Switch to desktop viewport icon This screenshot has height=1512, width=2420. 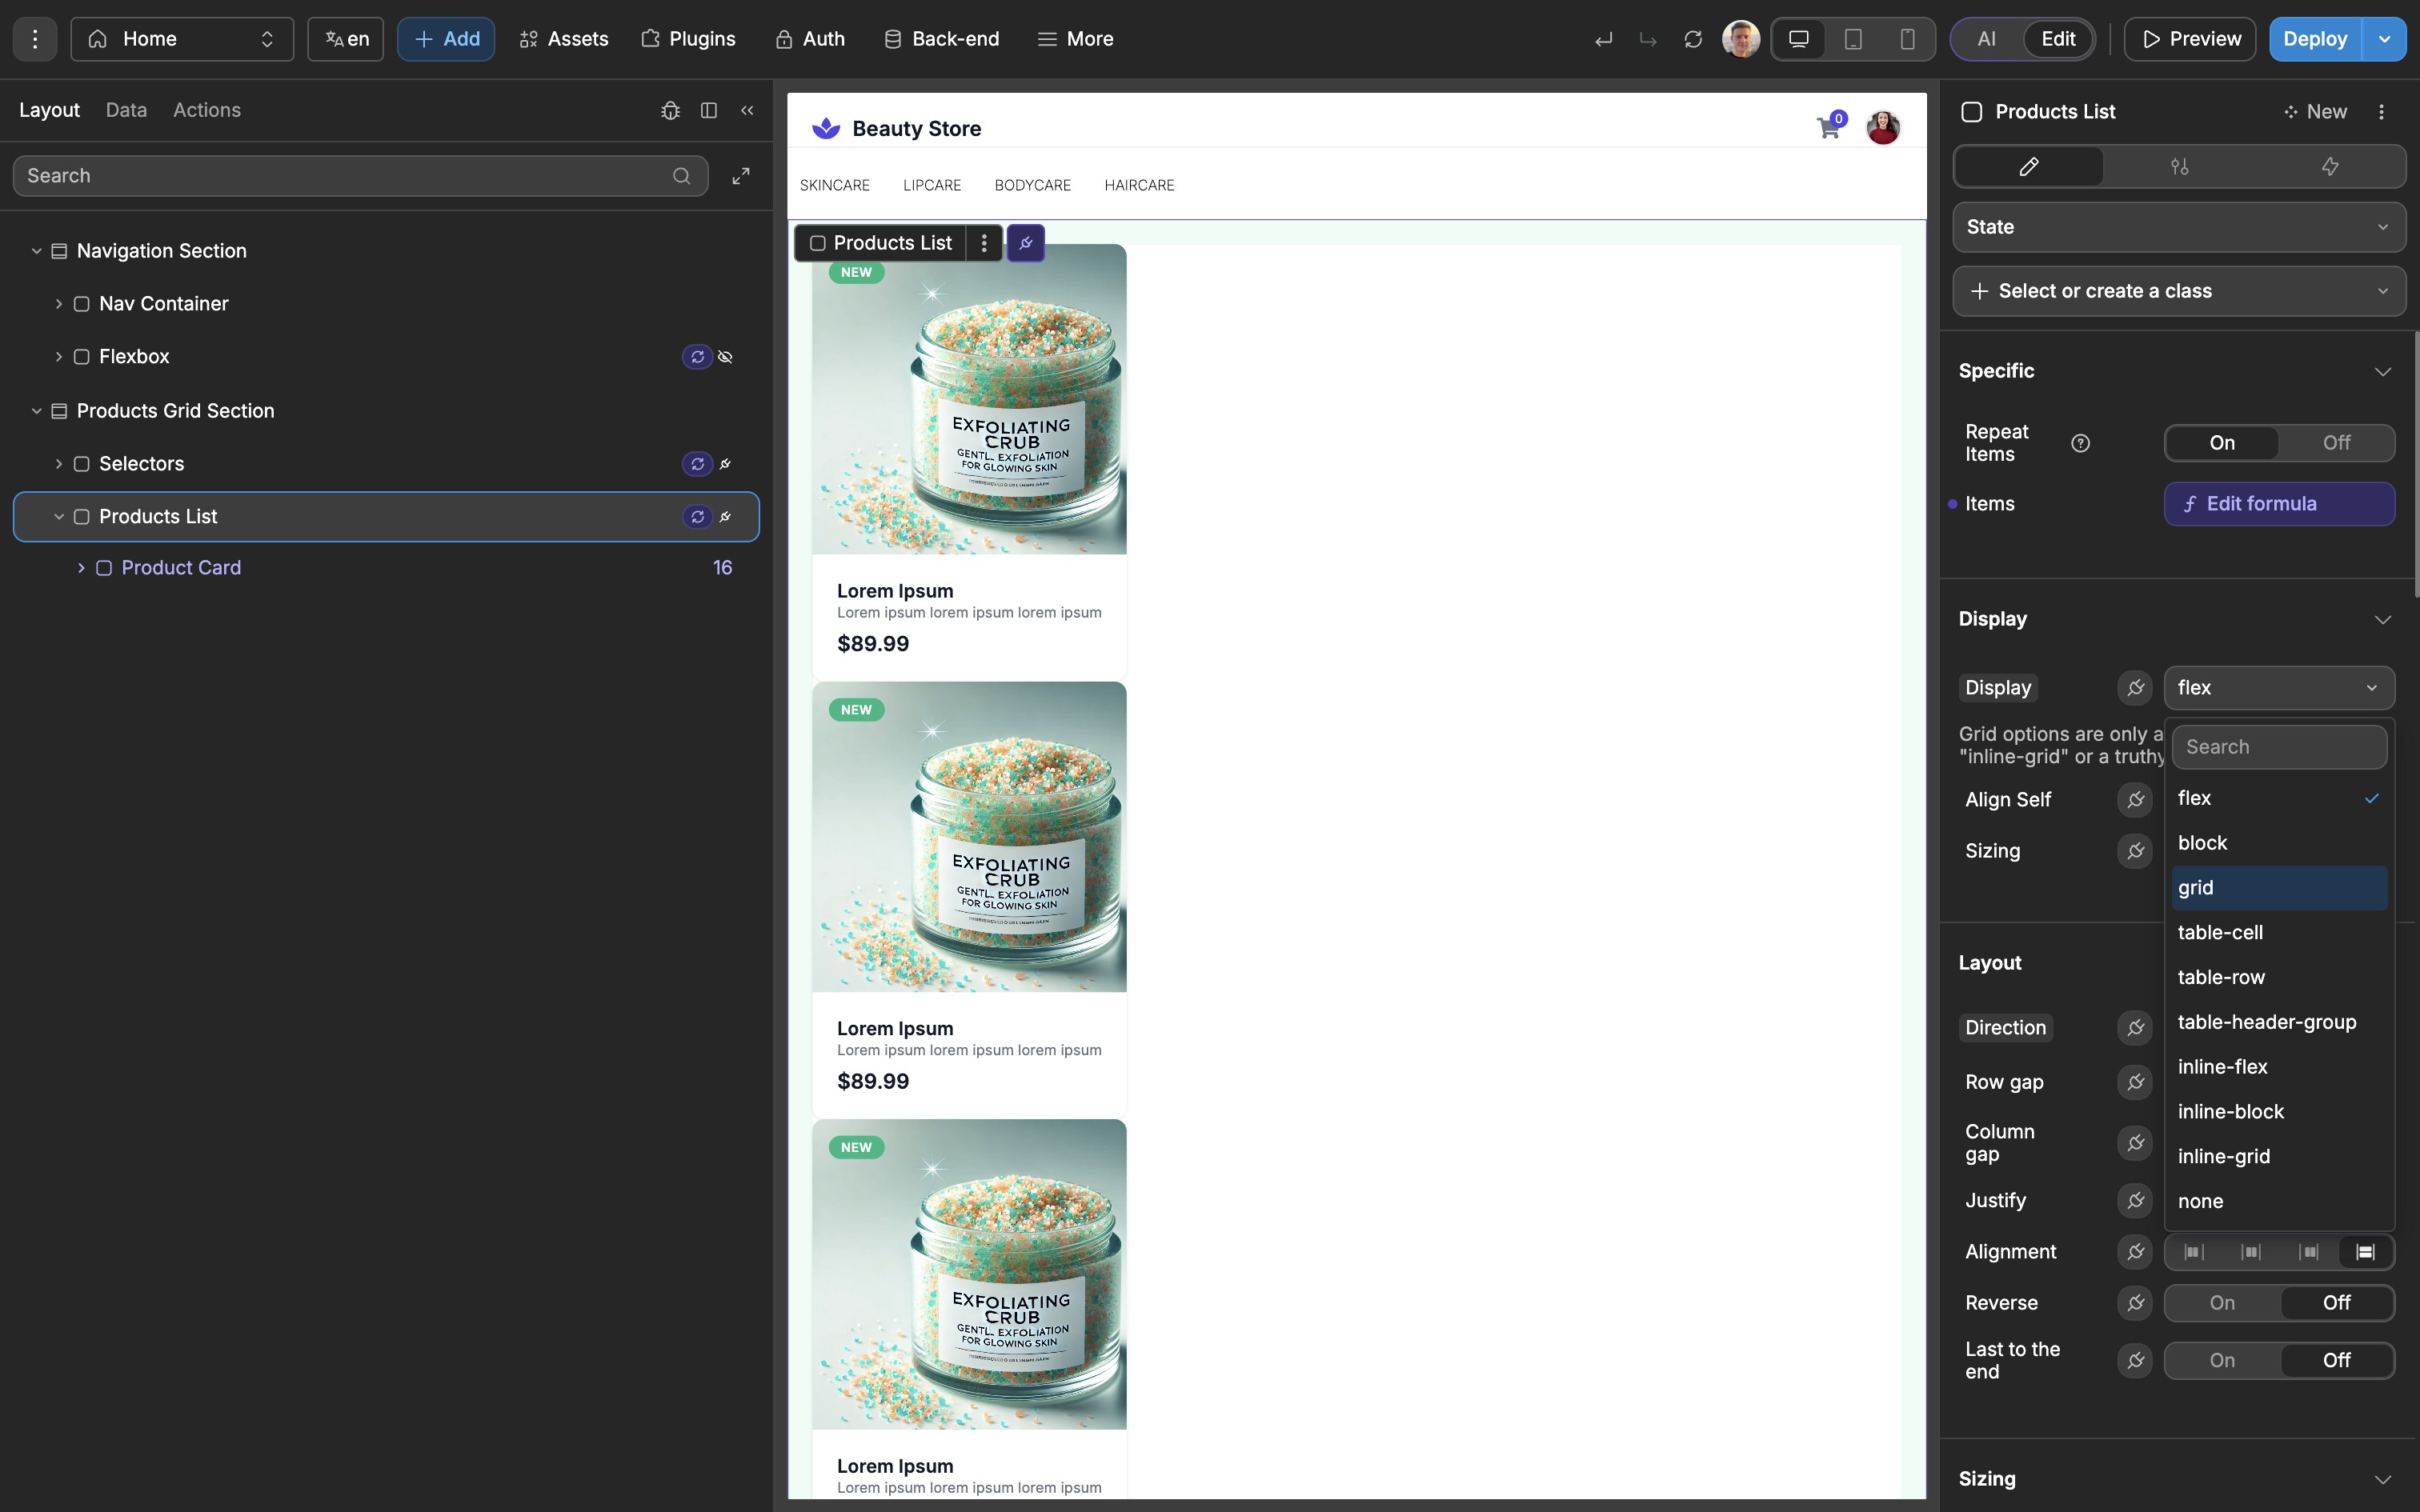point(1799,39)
